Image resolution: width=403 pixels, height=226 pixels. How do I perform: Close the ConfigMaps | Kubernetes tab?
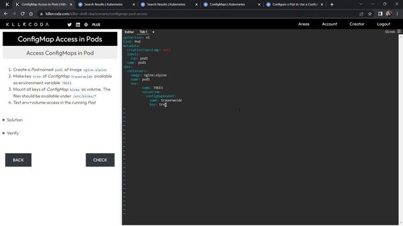coord(259,4)
